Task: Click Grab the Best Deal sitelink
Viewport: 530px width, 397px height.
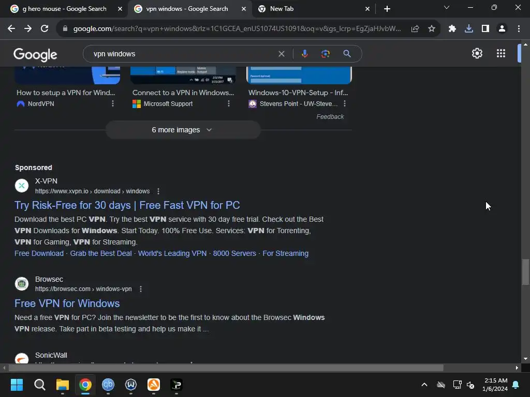Action: [x=101, y=253]
